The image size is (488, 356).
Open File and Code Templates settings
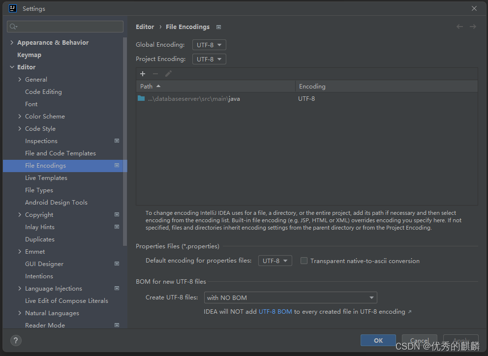coord(61,153)
